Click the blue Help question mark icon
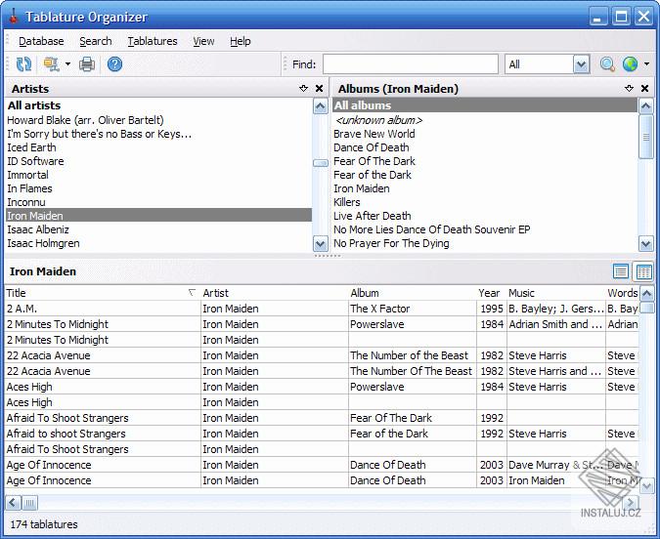660x539 pixels. click(x=114, y=64)
